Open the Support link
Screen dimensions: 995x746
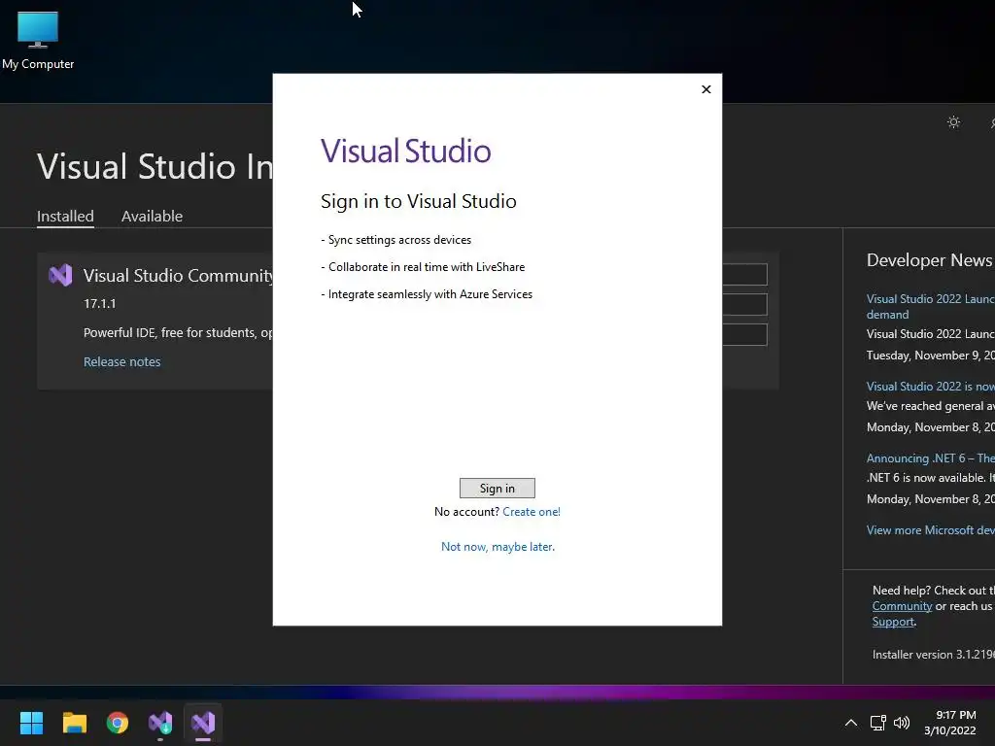click(x=893, y=623)
